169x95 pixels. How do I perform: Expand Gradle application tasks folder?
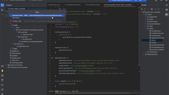(x=146, y=17)
